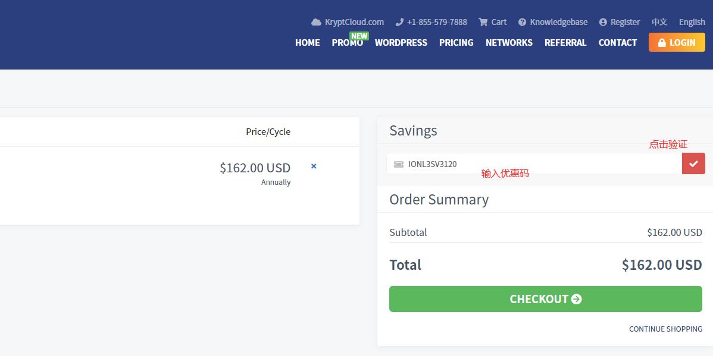Click the phone icon next to +1-855-579-7888

click(x=399, y=22)
